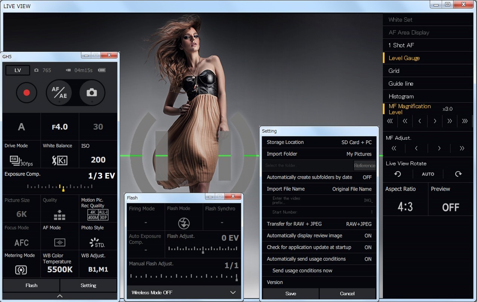This screenshot has width=477, height=302.
Task: Expand the Wireless Mode OFF dropdown
Action: pyautogui.click(x=233, y=292)
